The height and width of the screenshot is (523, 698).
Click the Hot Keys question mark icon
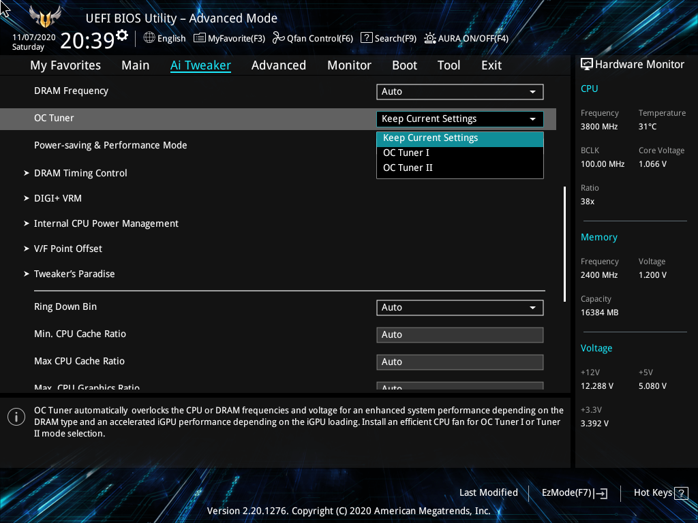(x=681, y=493)
